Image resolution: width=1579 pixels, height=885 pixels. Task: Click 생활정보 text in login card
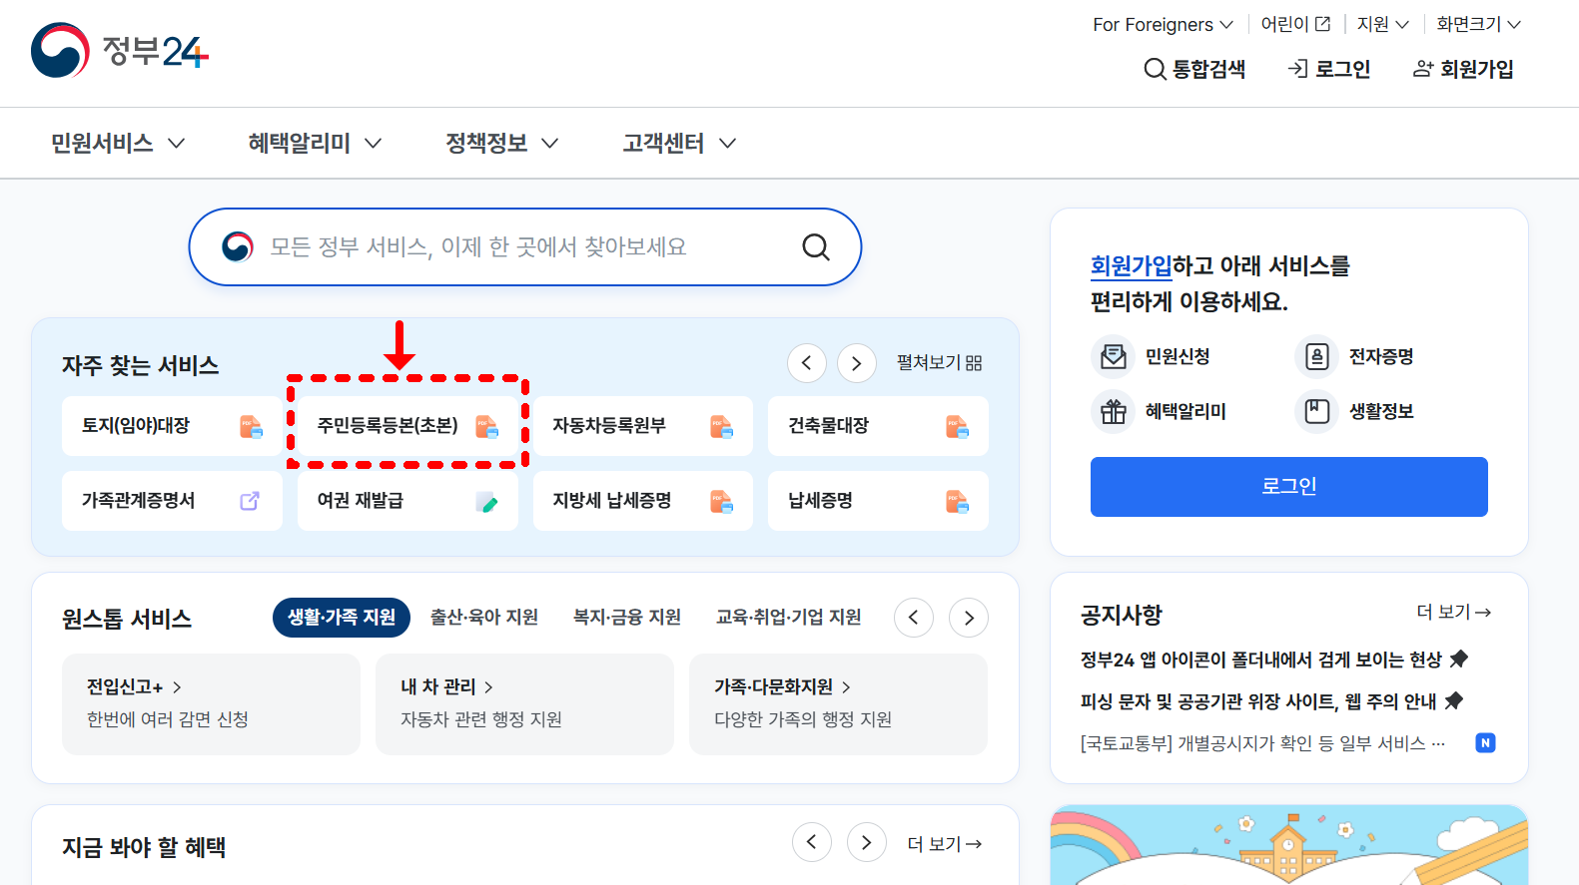pos(1381,411)
